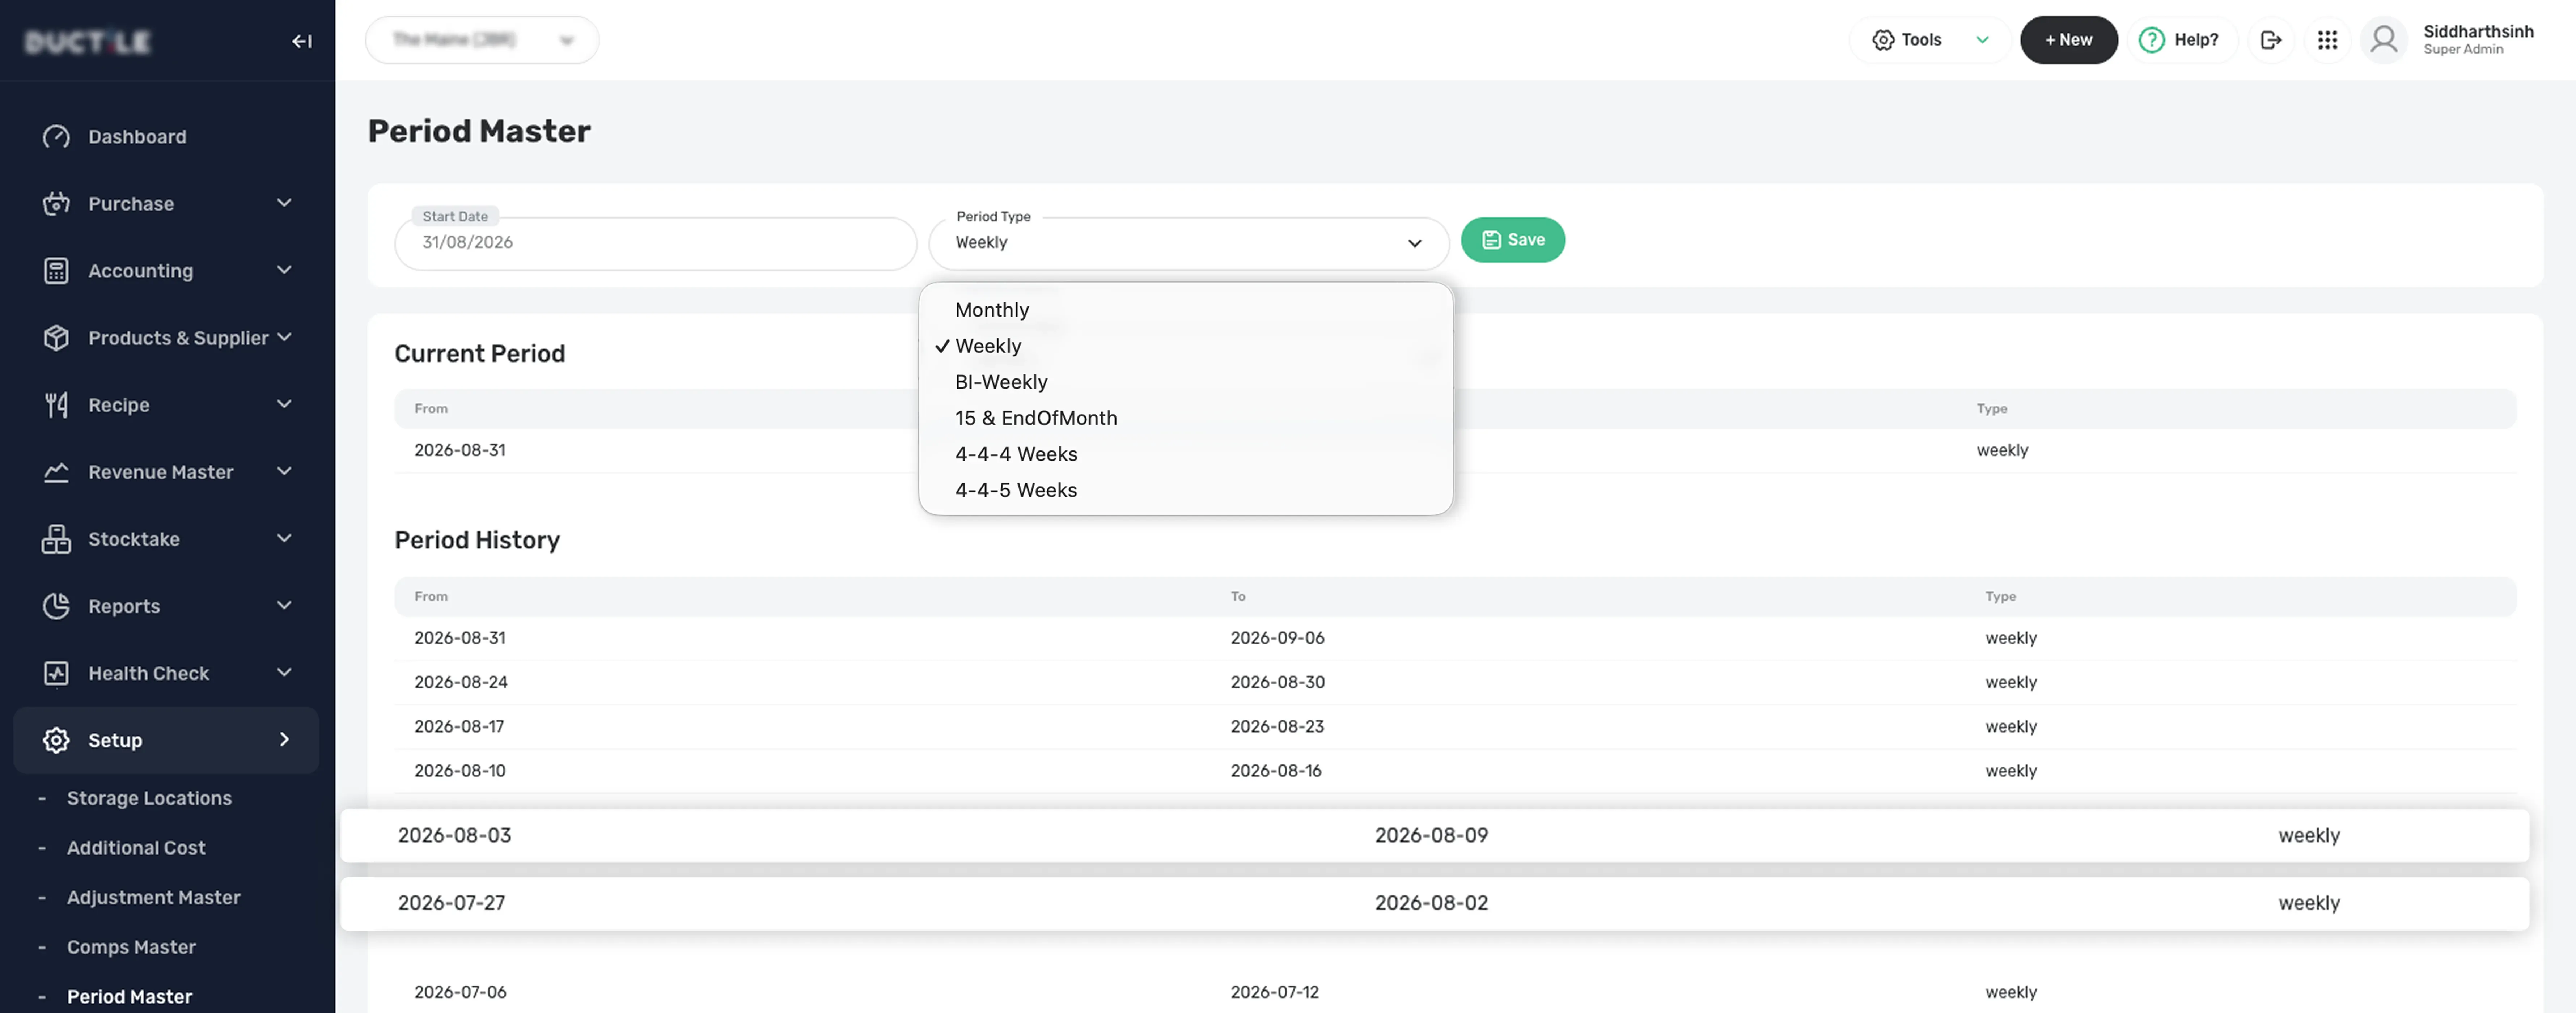Click the Recipe fork and knife icon
2576x1013 pixels.
pos(56,405)
